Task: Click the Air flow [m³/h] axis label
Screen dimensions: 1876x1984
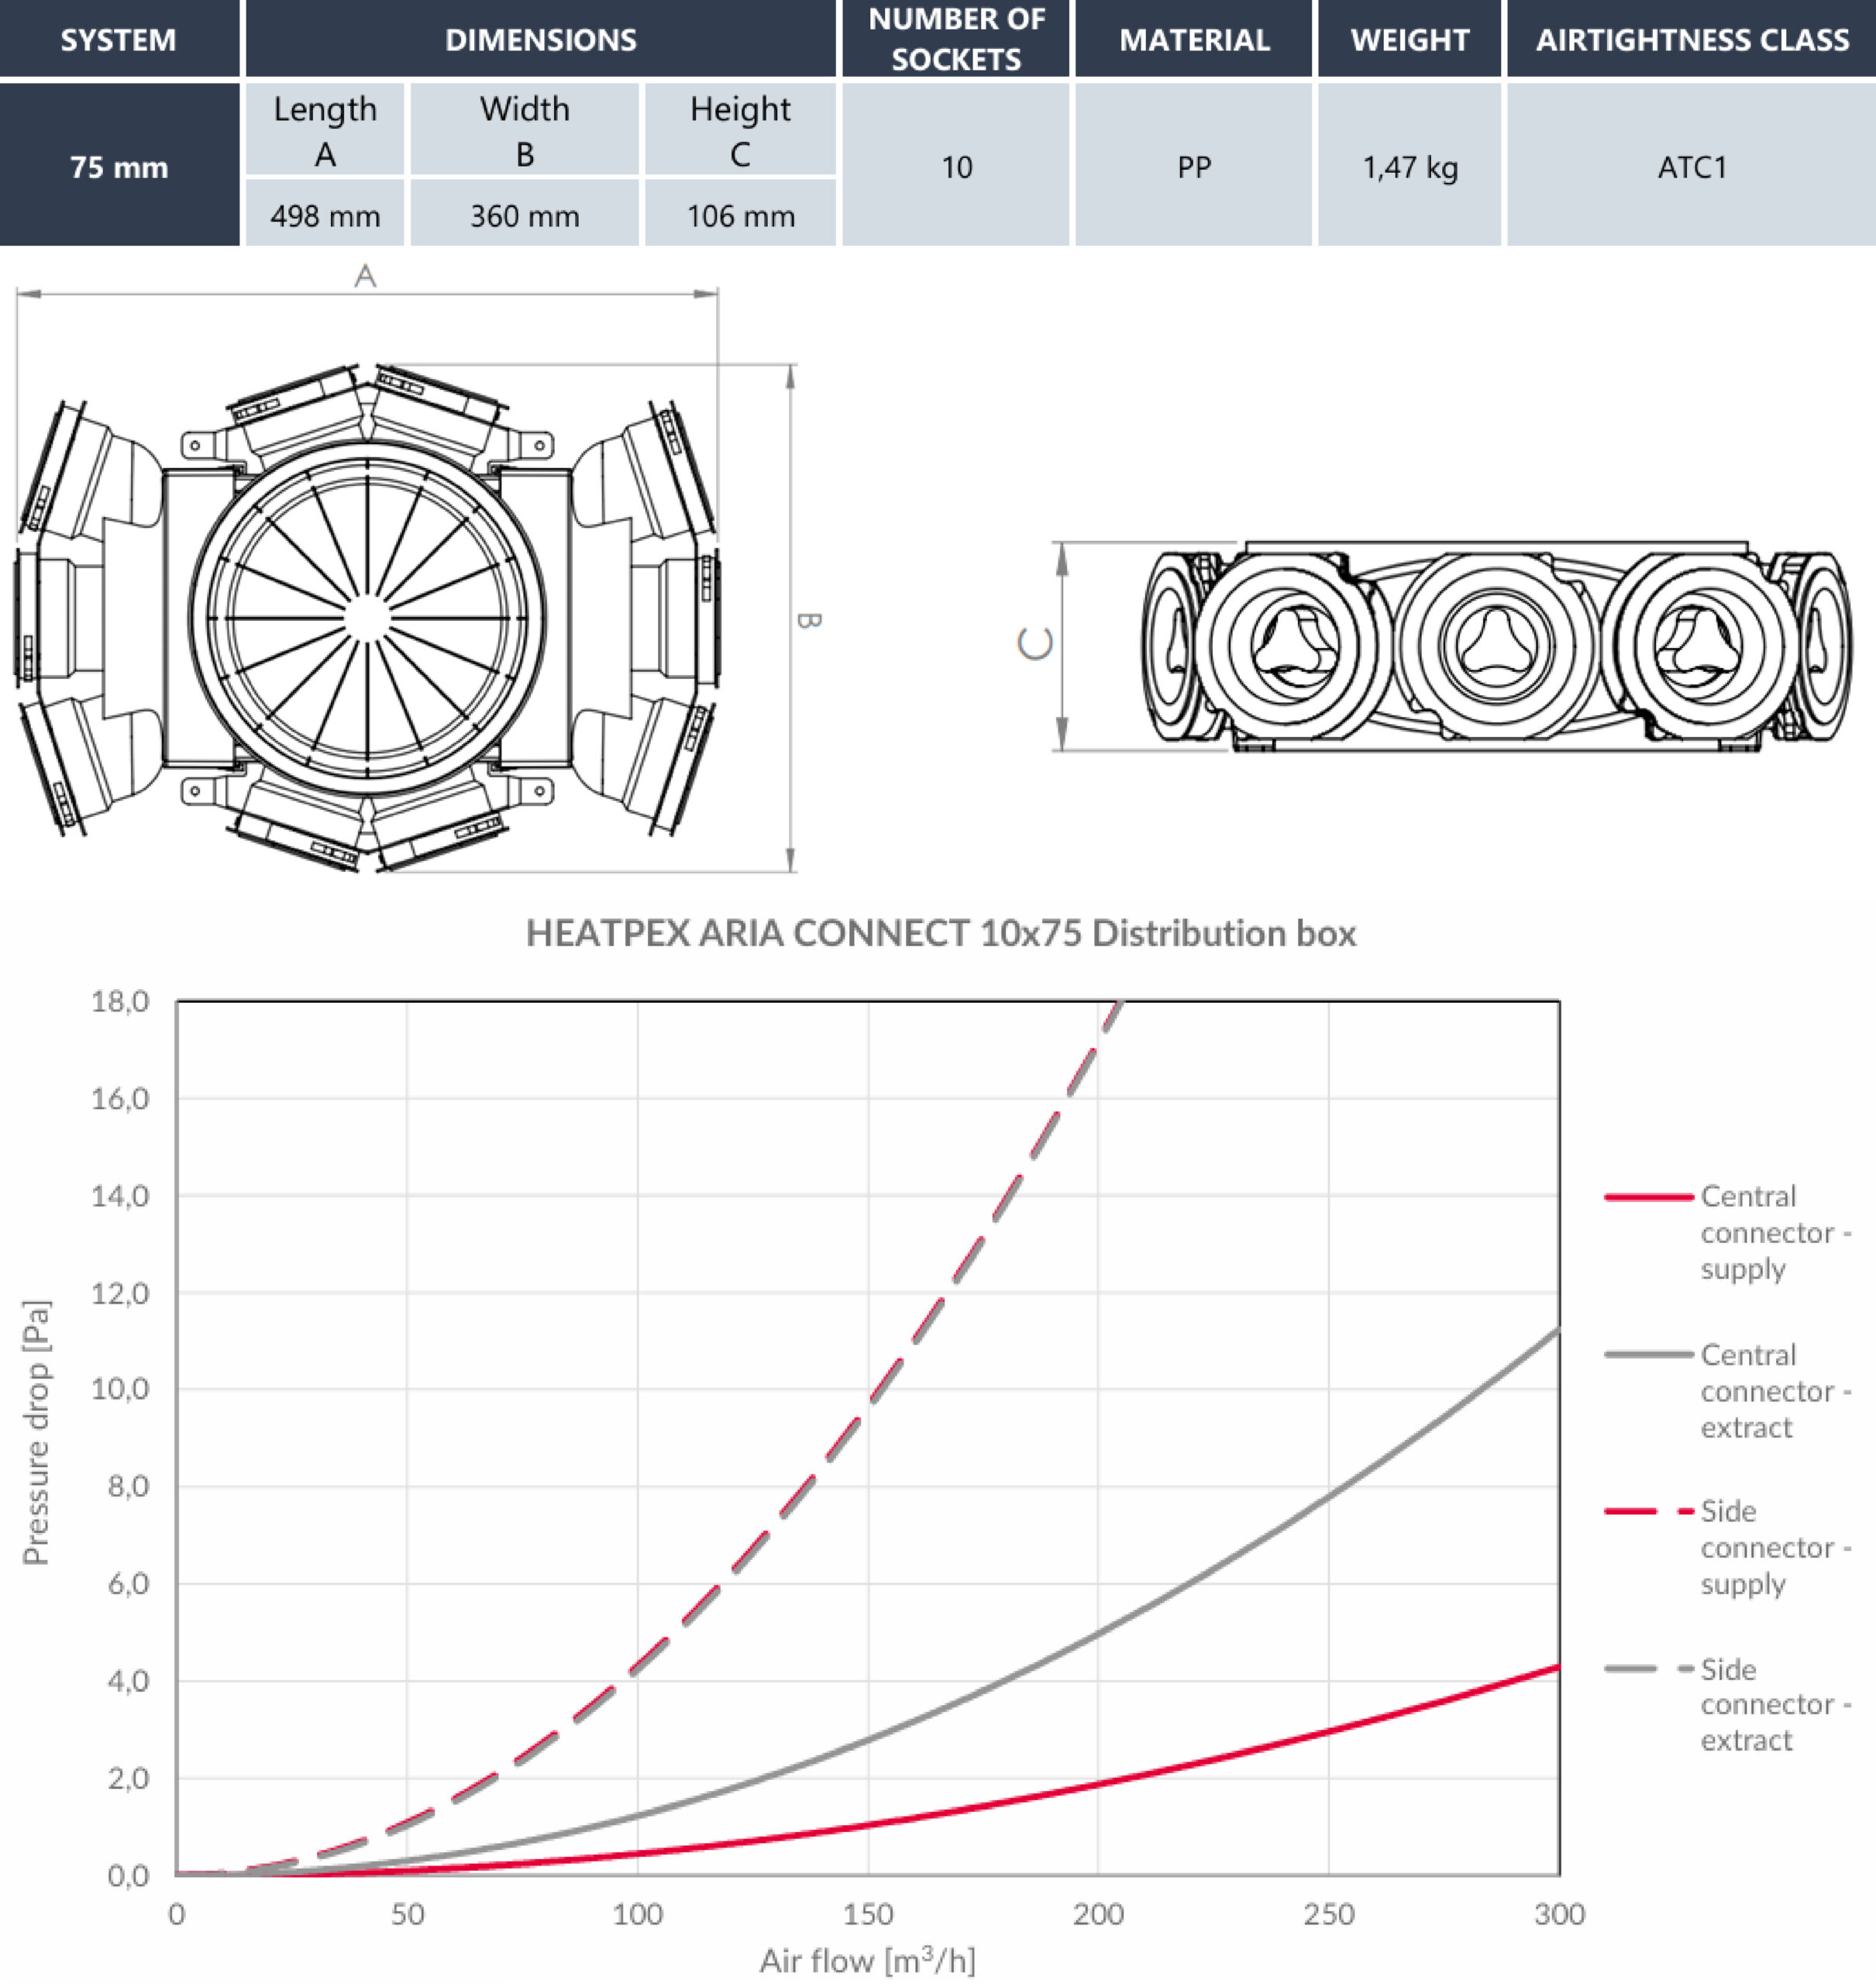Action: click(x=867, y=1960)
